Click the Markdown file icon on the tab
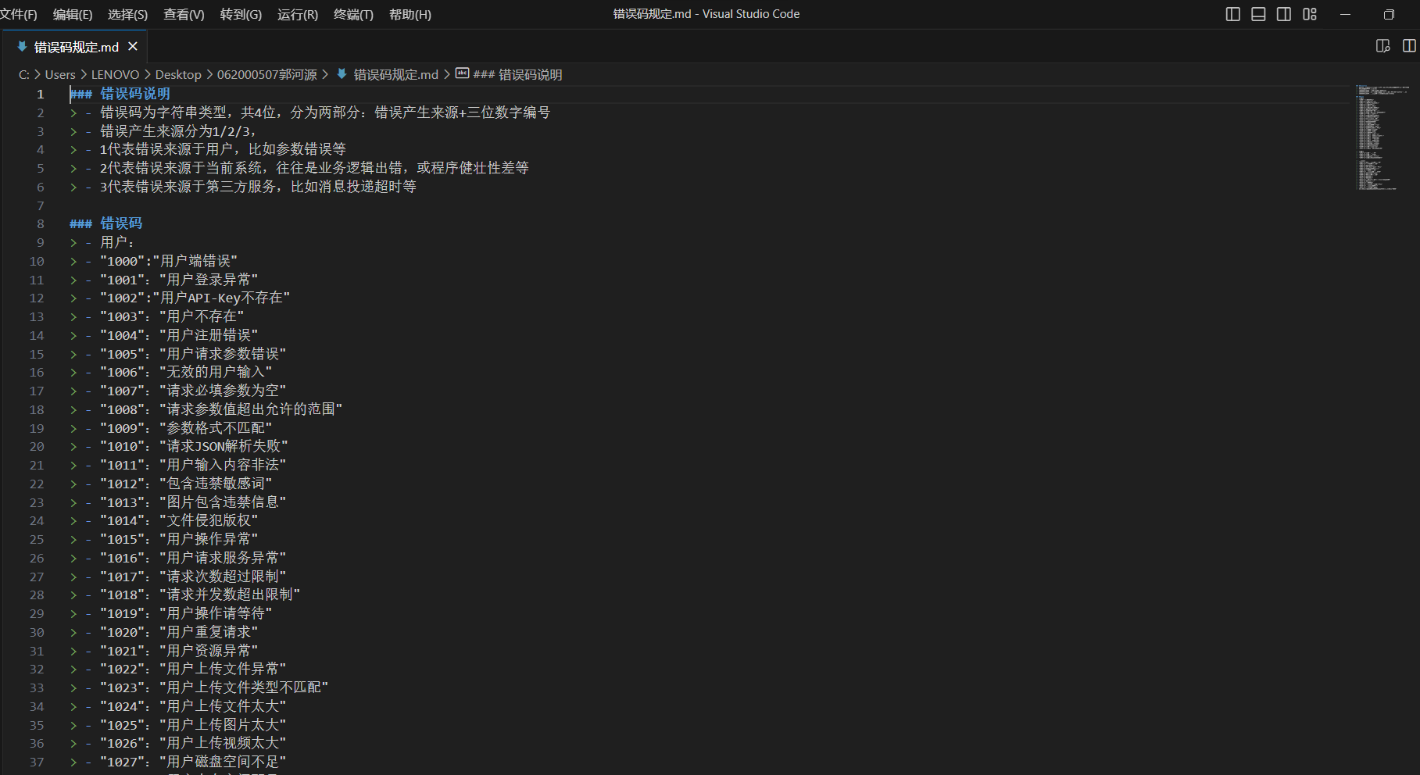The image size is (1420, 775). click(22, 47)
